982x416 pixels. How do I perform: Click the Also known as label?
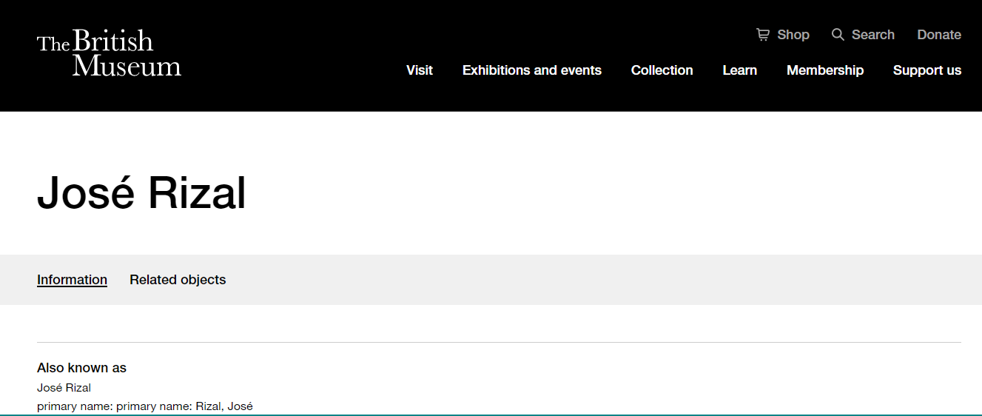tap(81, 368)
